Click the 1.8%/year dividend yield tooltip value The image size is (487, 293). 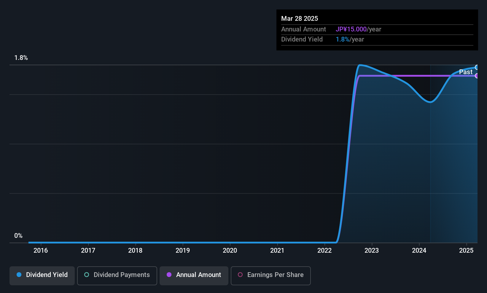coord(350,39)
